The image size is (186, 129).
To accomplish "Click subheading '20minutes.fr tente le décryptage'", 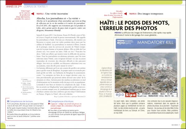I will tap(136, 35).
